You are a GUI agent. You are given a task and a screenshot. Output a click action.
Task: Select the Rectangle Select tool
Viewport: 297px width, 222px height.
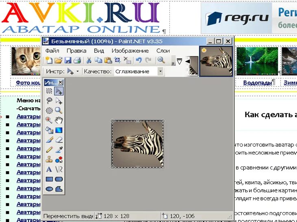coord(49,91)
